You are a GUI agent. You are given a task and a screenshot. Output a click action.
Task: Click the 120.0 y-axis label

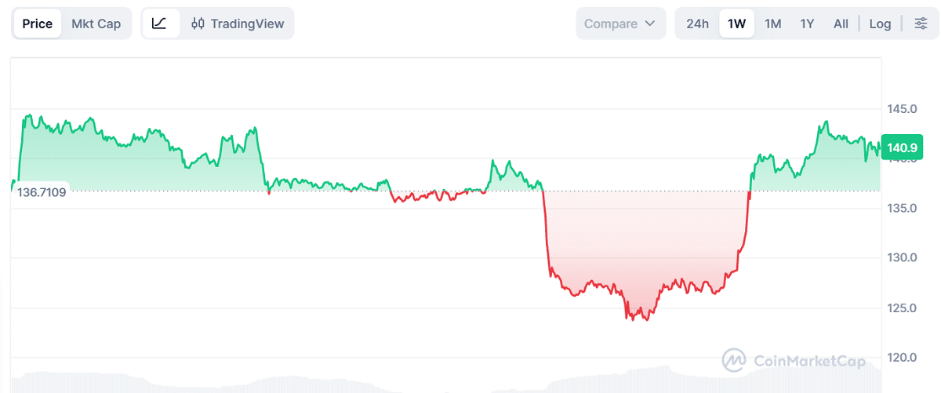[902, 358]
